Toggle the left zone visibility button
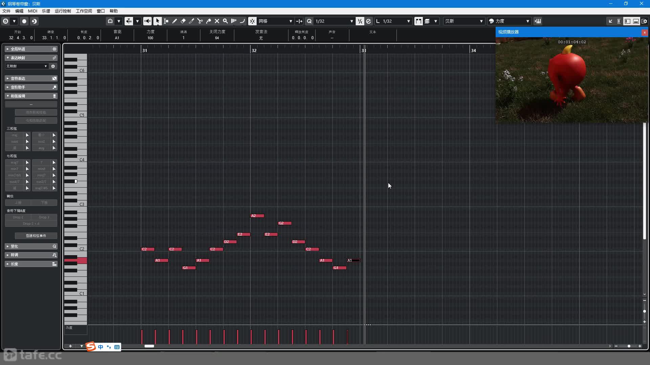Image resolution: width=650 pixels, height=365 pixels. click(x=628, y=21)
